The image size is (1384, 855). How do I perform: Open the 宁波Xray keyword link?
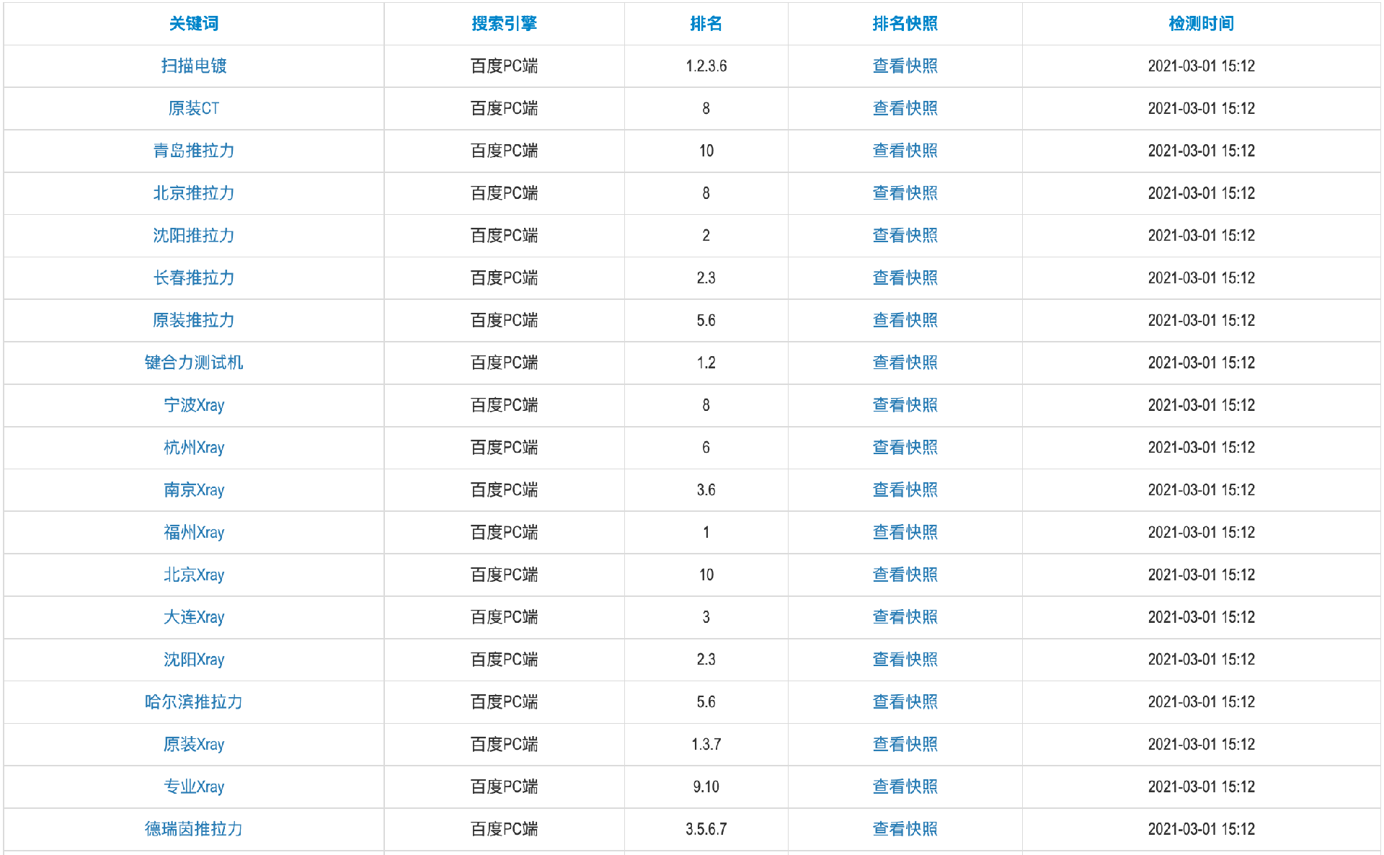[x=194, y=405]
